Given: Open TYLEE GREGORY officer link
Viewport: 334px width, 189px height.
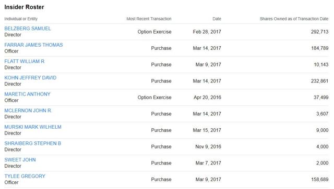Looking at the screenshot, I should click(x=25, y=177).
